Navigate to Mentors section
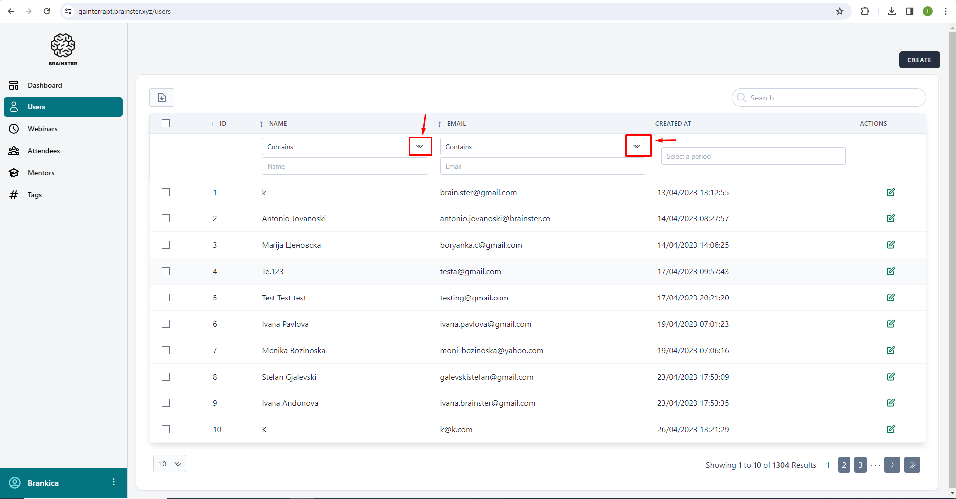Image resolution: width=956 pixels, height=499 pixels. click(x=41, y=173)
